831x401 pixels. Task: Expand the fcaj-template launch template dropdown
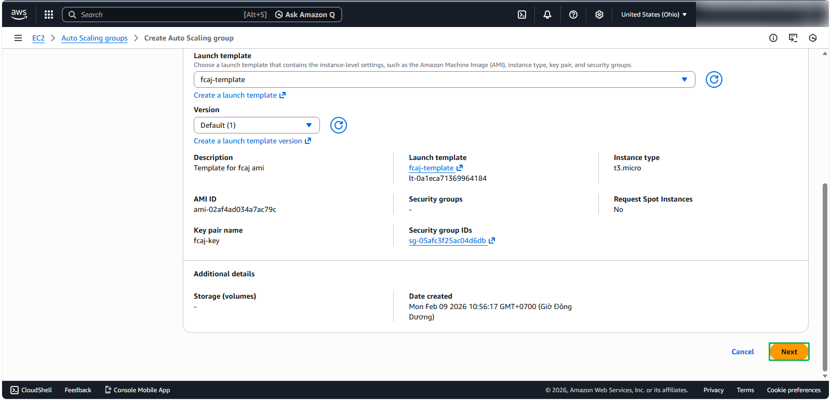pos(444,79)
